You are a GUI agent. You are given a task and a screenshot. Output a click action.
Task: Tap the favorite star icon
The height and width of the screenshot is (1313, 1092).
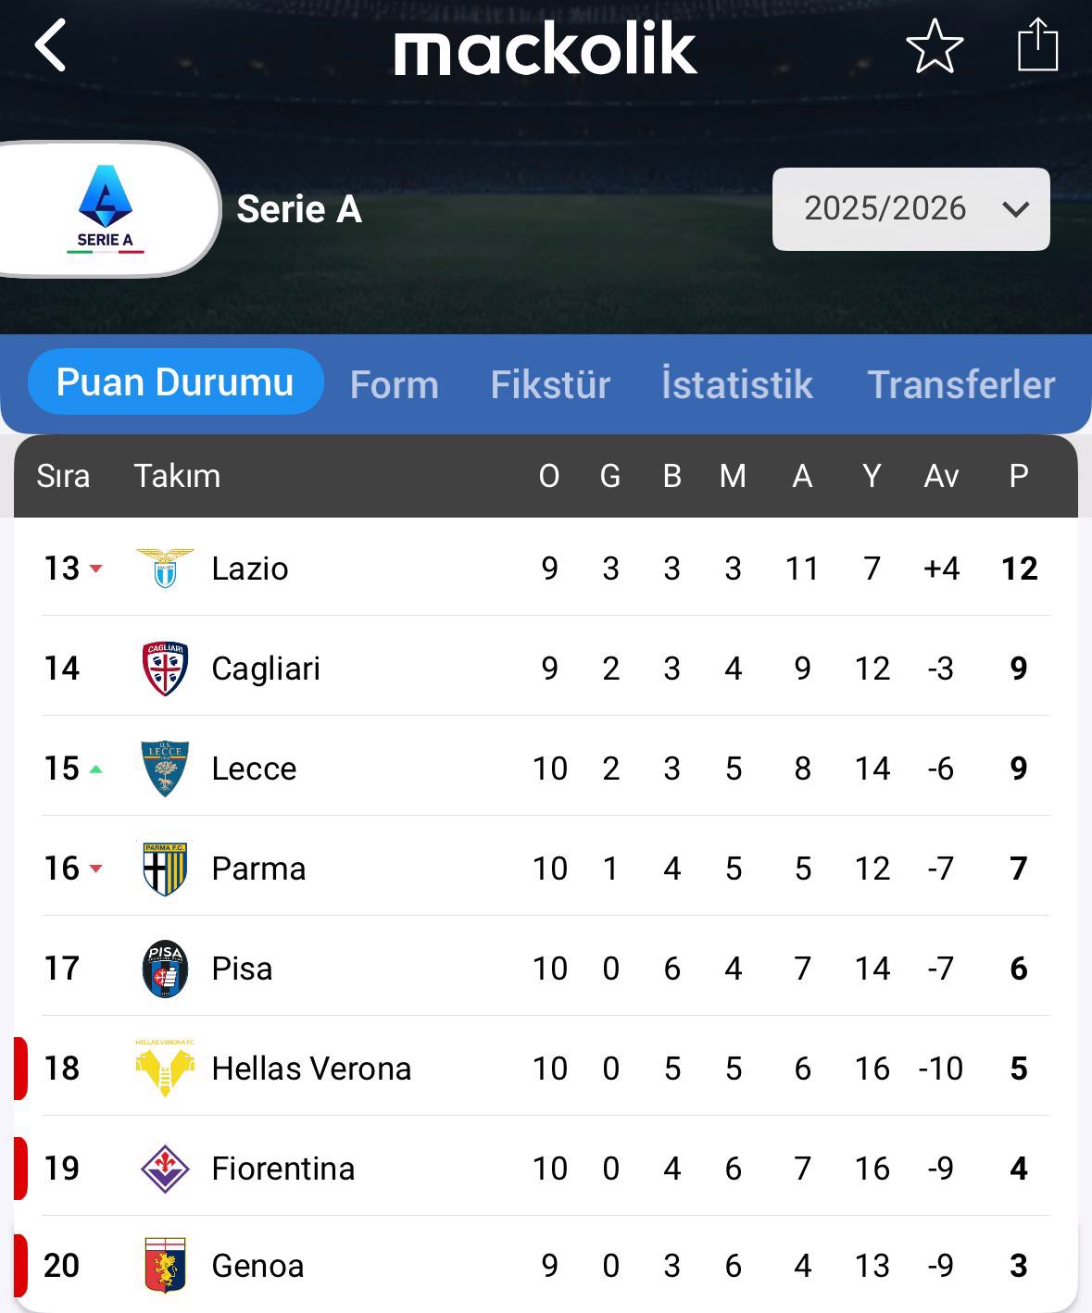[x=935, y=46]
